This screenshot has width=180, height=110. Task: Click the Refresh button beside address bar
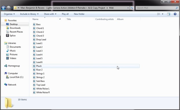pyautogui.click(x=132, y=8)
